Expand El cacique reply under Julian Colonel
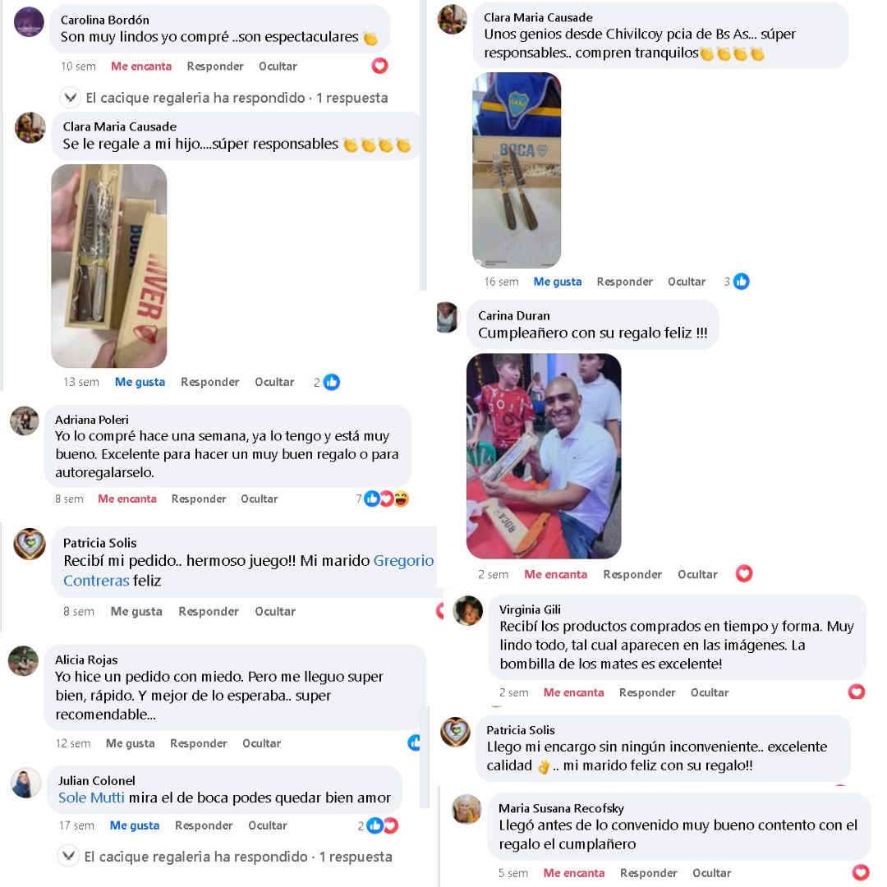Screen dimensions: 887x887 pos(224,857)
